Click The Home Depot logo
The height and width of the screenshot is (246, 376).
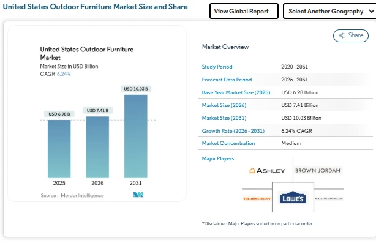coord(255,199)
